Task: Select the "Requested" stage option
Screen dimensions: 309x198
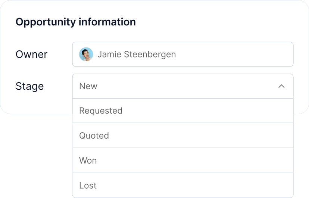Action: (101, 111)
